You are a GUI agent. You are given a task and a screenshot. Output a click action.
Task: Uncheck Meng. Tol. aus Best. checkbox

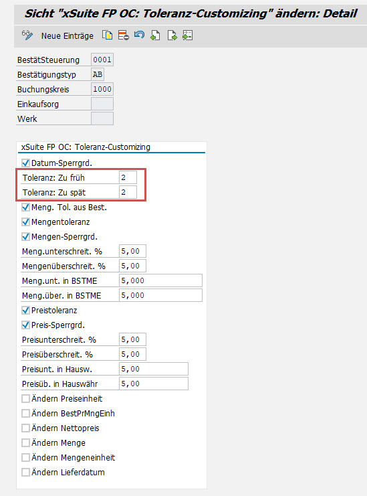pyautogui.click(x=25, y=208)
